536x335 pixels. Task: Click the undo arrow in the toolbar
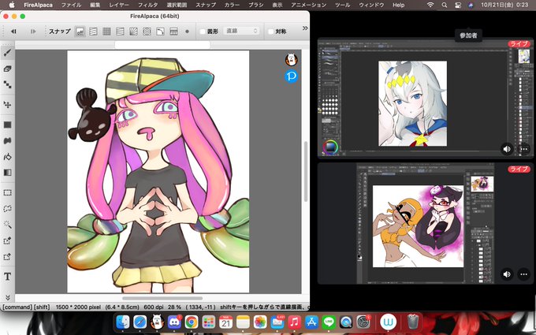(x=13, y=32)
